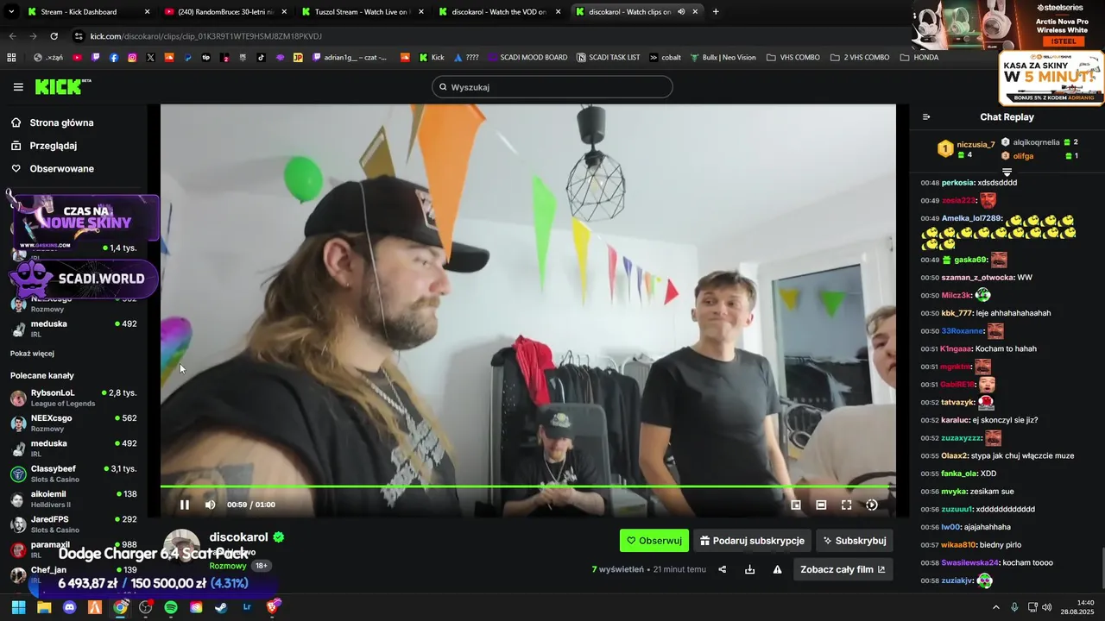Screen dimensions: 1105x621
Task: Mute audio on the discokarol clips tab
Action: (681, 12)
